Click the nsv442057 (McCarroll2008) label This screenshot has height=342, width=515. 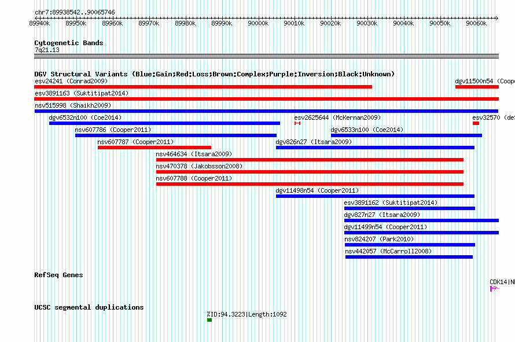[388, 251]
